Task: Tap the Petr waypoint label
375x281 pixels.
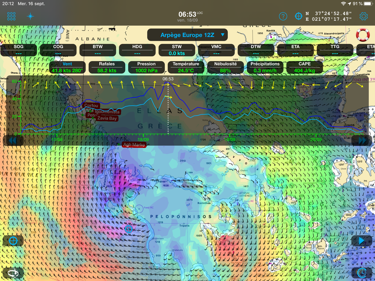Action: (91, 115)
